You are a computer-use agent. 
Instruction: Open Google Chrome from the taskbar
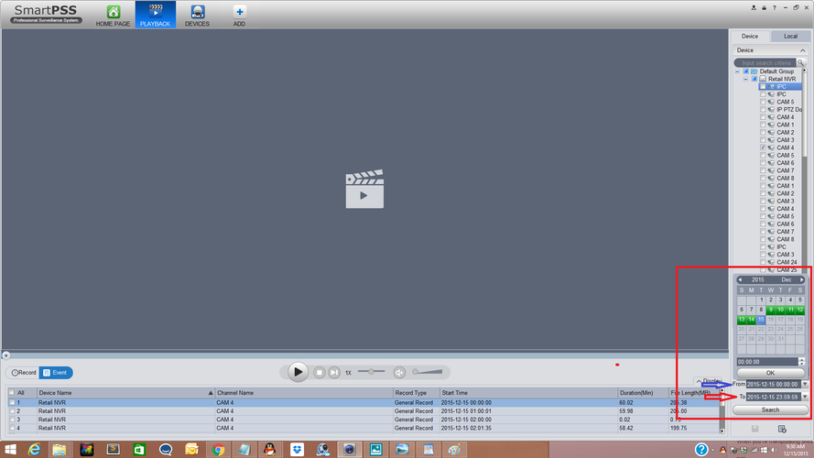pos(218,449)
